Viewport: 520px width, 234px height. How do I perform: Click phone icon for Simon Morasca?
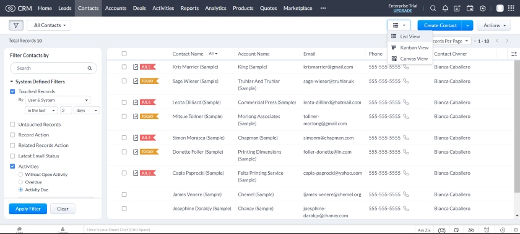pyautogui.click(x=406, y=138)
